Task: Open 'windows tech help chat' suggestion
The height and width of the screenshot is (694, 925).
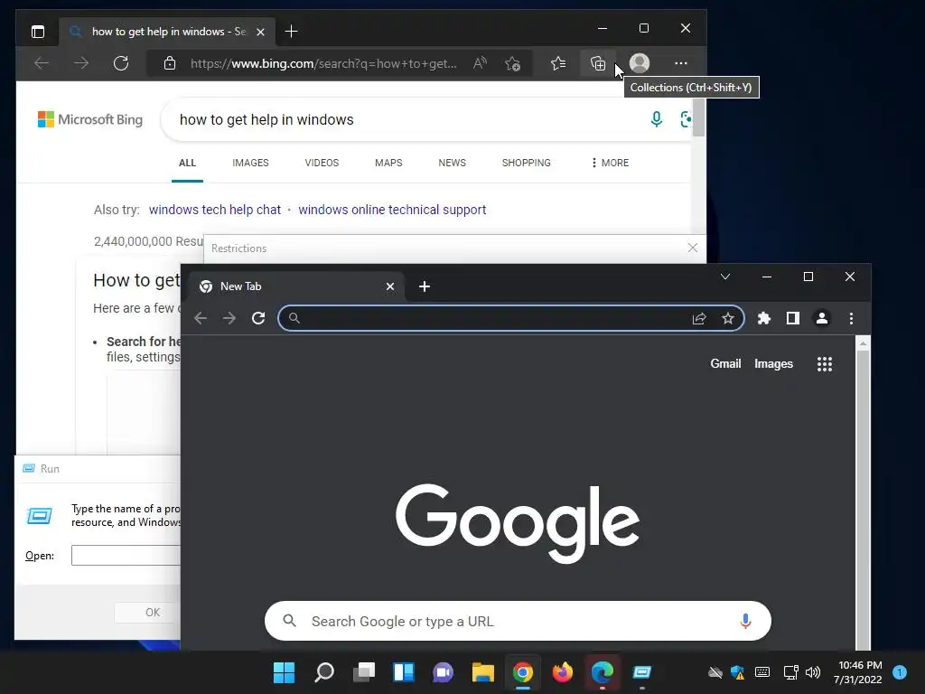Action: 215,210
